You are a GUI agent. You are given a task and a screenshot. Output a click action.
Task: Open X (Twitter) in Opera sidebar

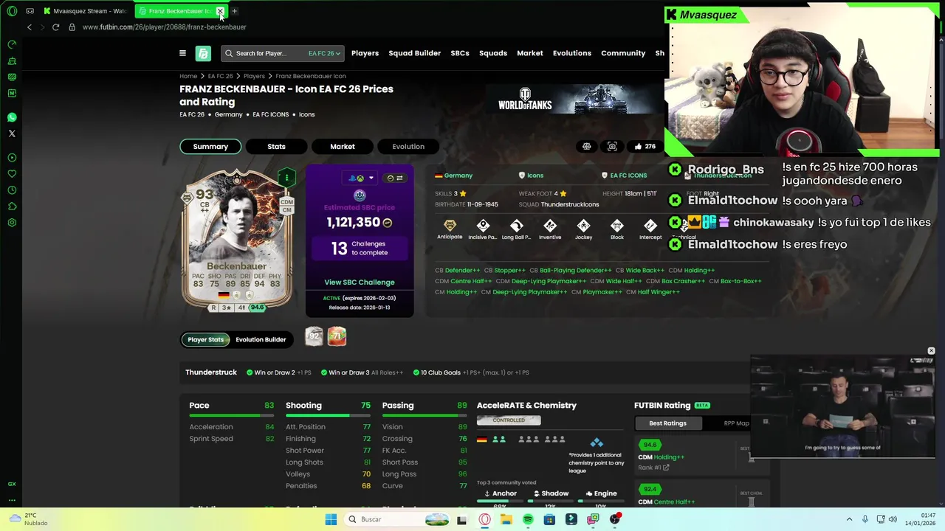click(12, 133)
